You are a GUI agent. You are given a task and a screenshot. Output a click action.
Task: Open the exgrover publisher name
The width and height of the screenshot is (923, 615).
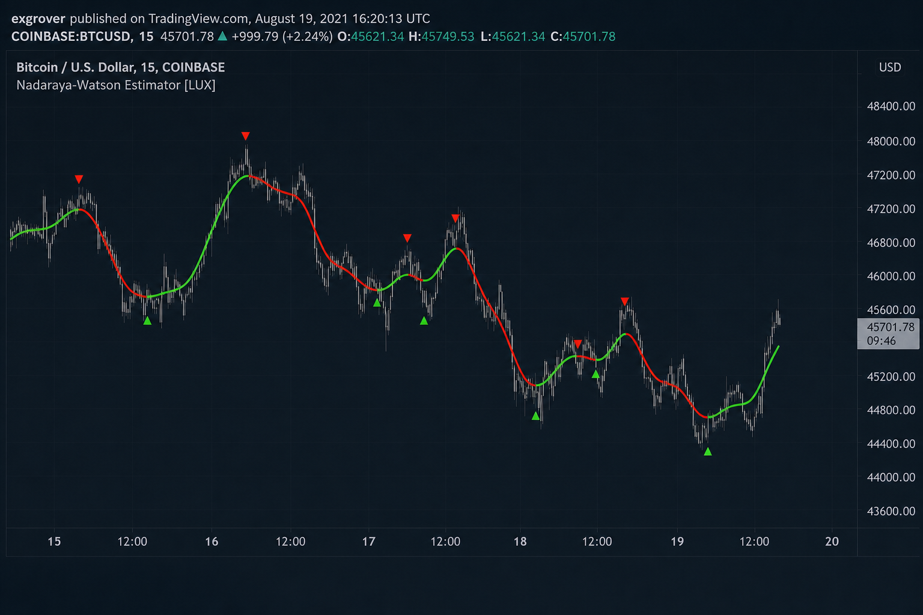[38, 19]
